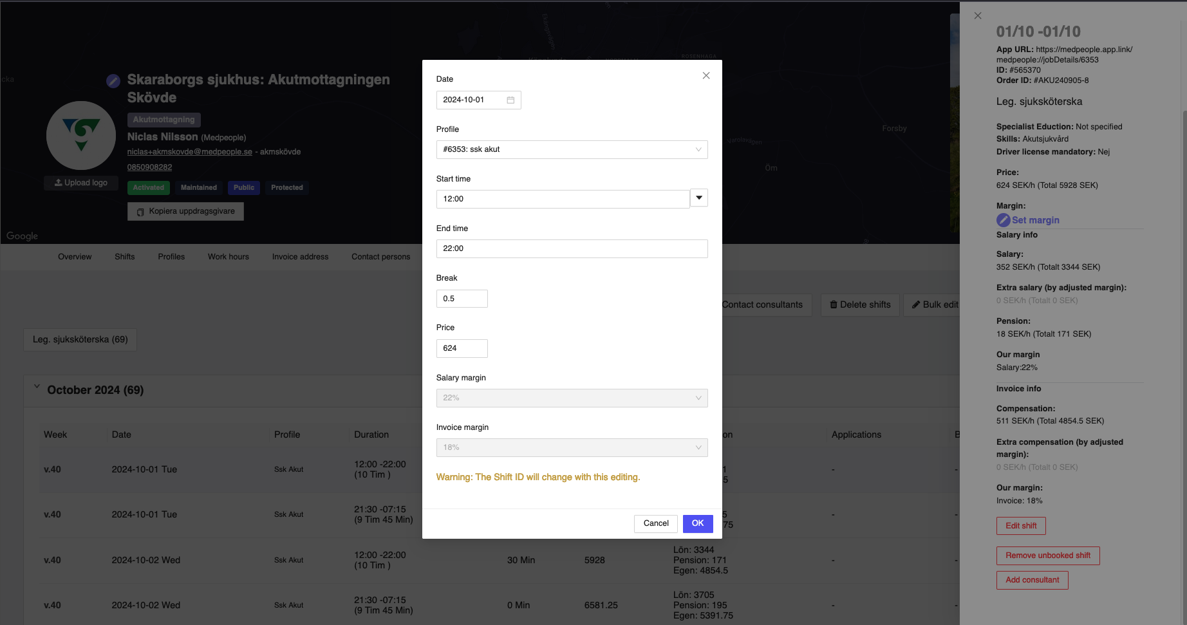
Task: Open the Profile dropdown showing ssk akut
Action: [x=572, y=149]
